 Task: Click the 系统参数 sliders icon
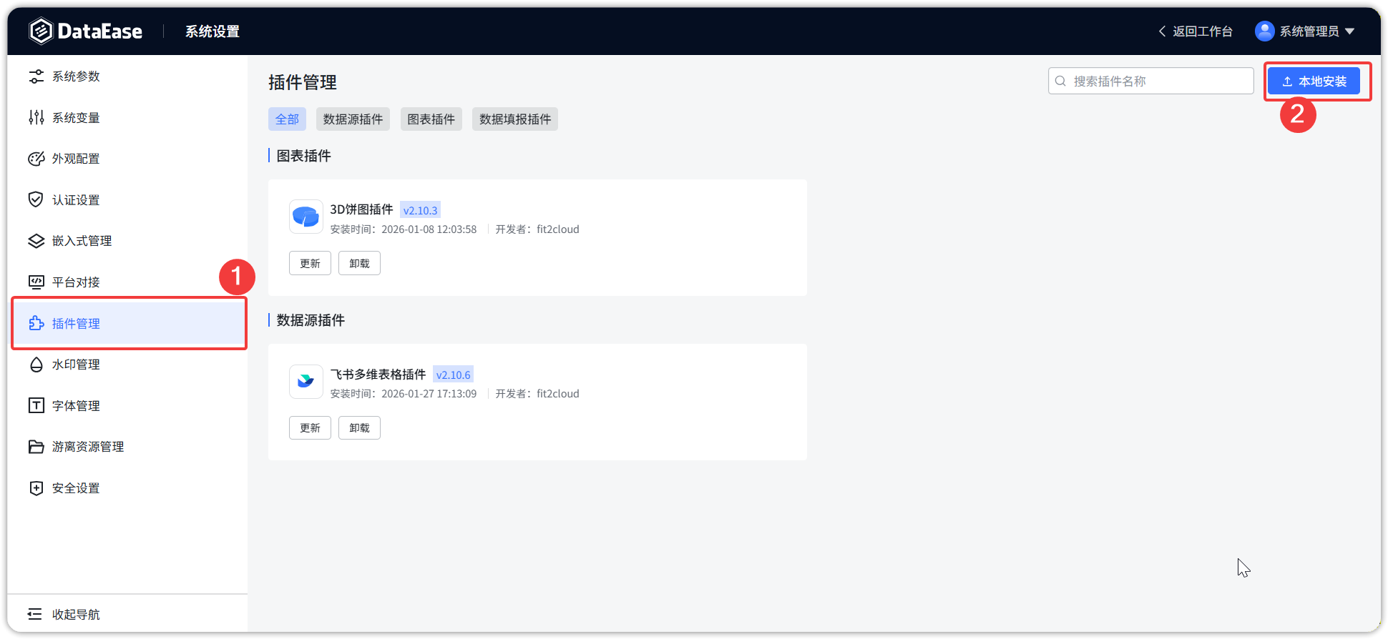(36, 76)
